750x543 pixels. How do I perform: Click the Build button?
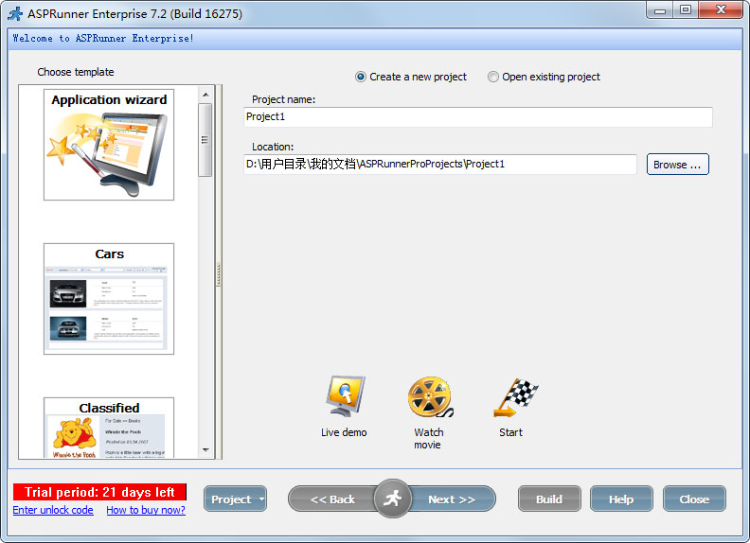pyautogui.click(x=549, y=499)
